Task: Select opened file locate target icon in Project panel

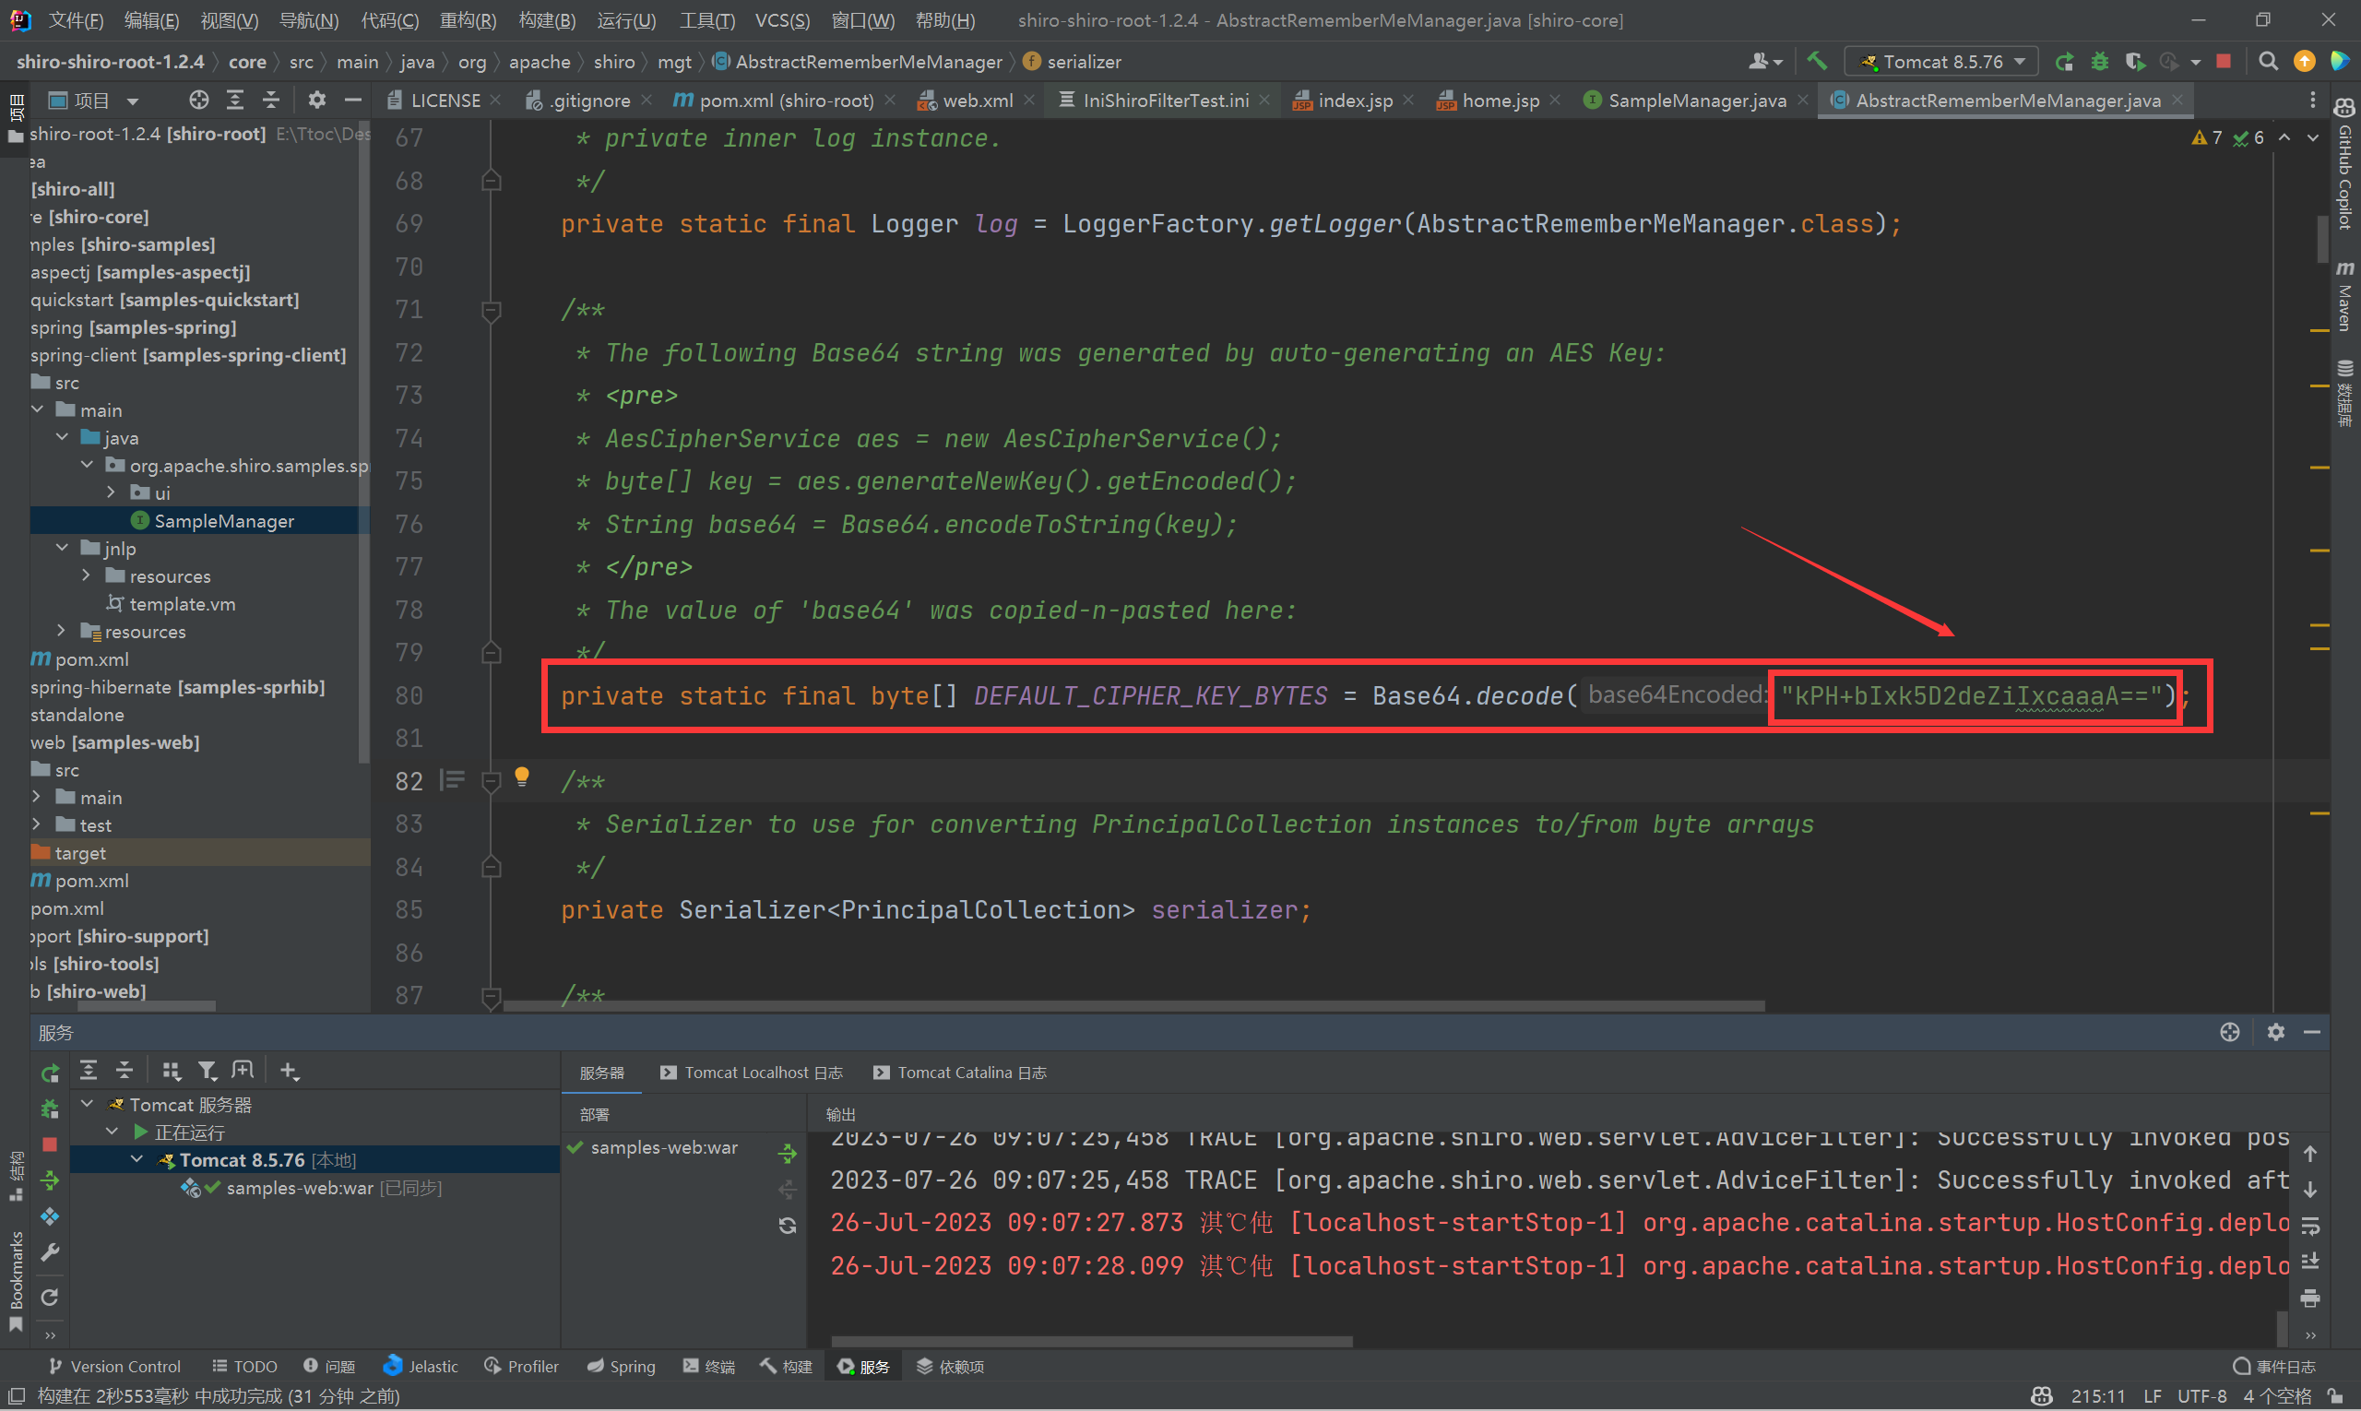Action: click(x=197, y=100)
